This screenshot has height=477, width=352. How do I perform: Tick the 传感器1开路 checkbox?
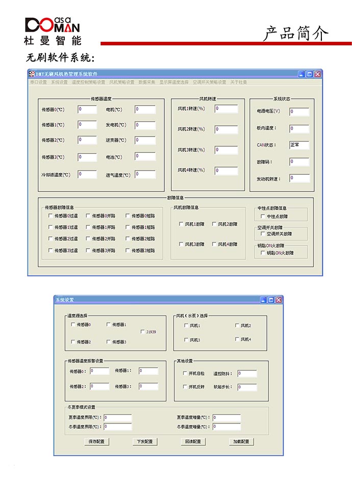tap(88, 227)
